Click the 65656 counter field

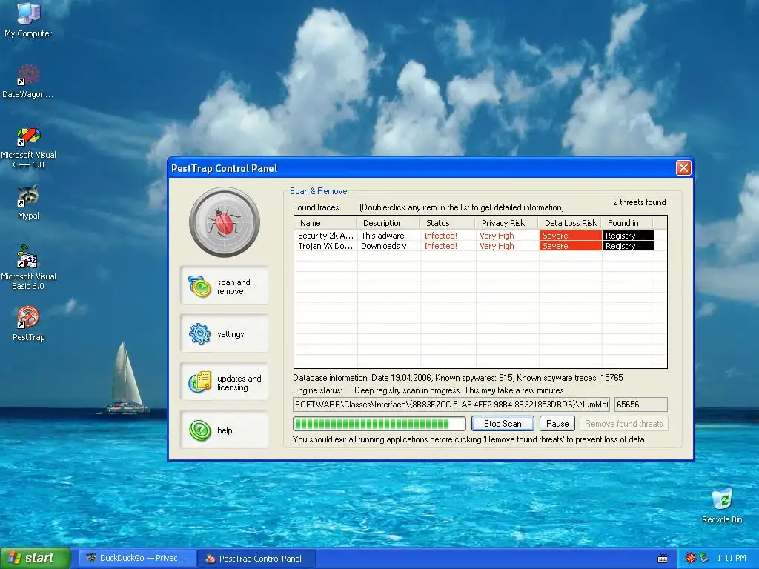tap(641, 405)
